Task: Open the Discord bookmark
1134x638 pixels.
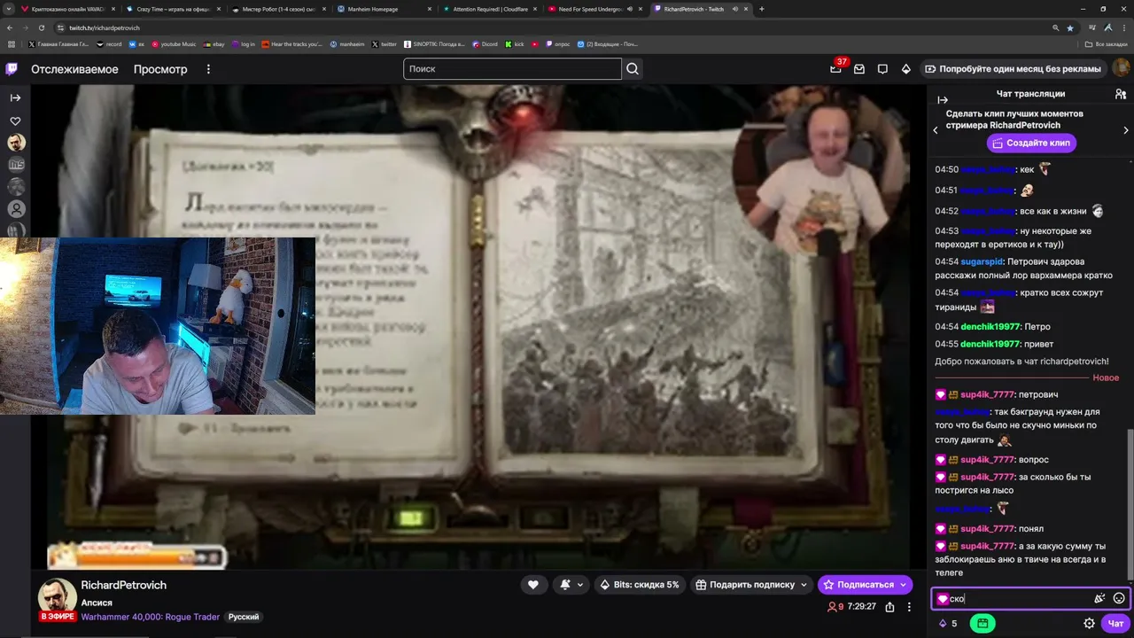Action: [x=485, y=43]
